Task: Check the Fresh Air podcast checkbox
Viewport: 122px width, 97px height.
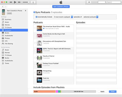Action: tap(35, 80)
